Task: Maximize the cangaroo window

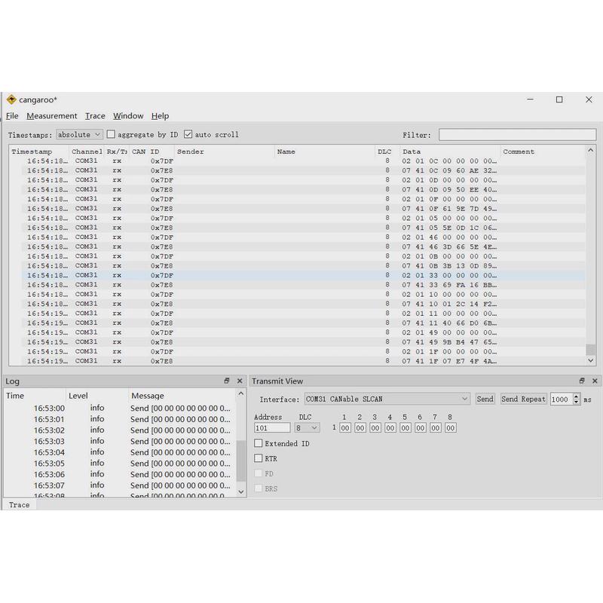Action: point(559,99)
